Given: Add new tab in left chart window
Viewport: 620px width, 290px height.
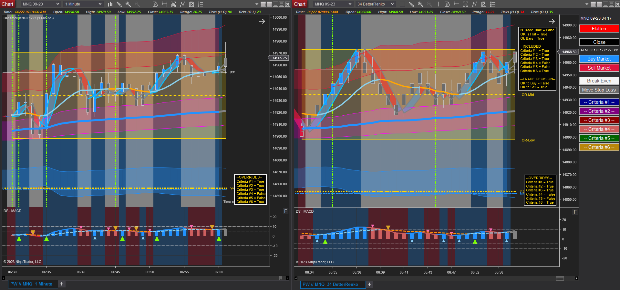Looking at the screenshot, I should click(62, 284).
